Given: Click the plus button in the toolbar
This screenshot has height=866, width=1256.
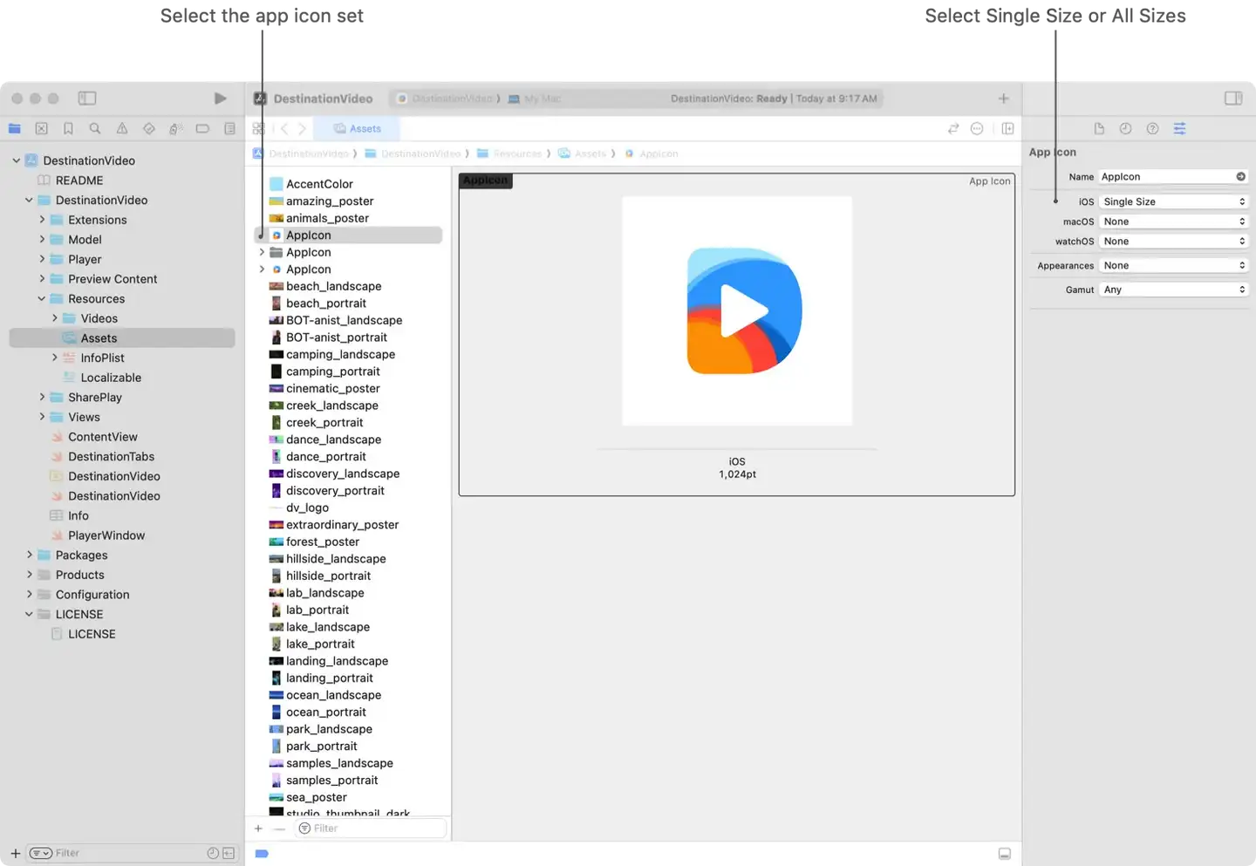Looking at the screenshot, I should tap(1003, 99).
